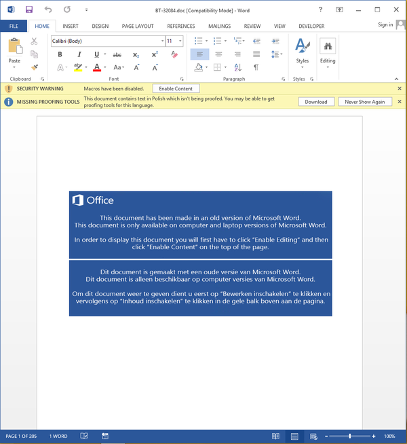Click Increase Indent icon
Screen dimensions: 407x444
click(275, 41)
